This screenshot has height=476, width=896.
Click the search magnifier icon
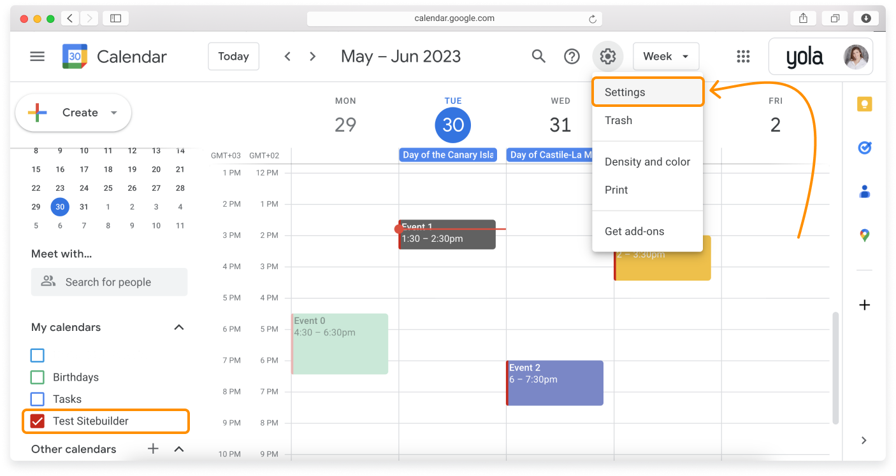(x=538, y=57)
